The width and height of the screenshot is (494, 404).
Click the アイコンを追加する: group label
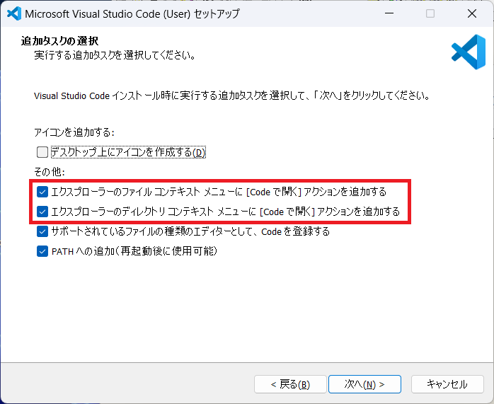click(74, 132)
